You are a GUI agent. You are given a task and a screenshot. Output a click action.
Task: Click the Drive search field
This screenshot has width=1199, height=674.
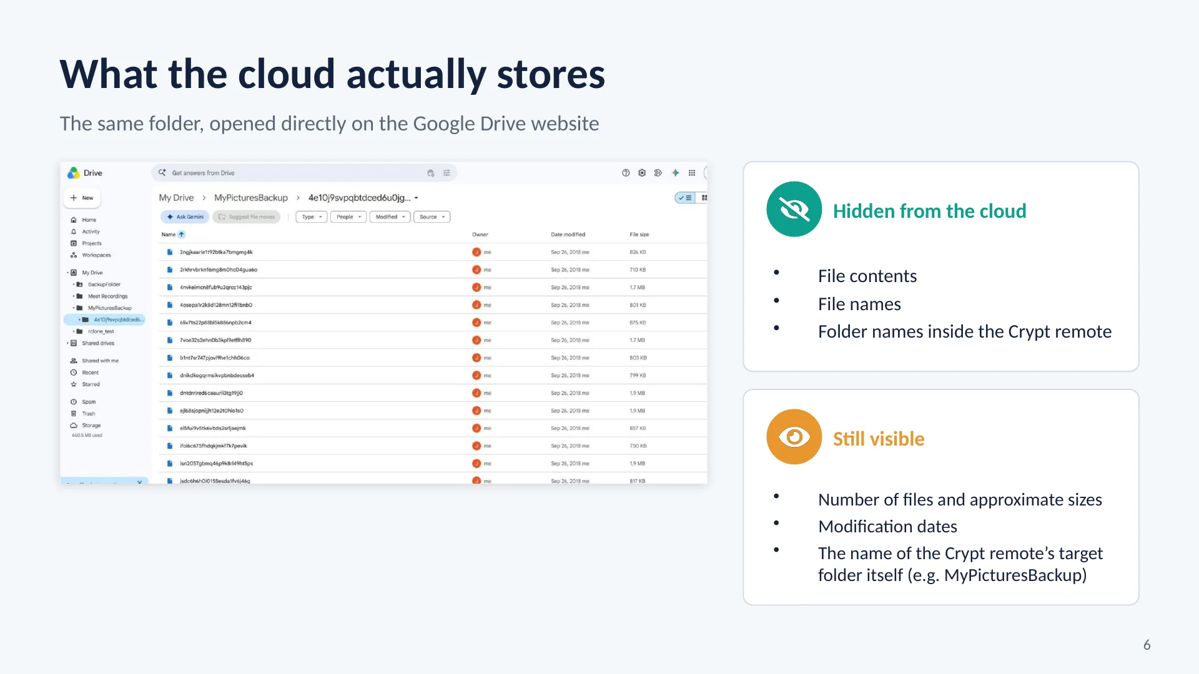(304, 173)
